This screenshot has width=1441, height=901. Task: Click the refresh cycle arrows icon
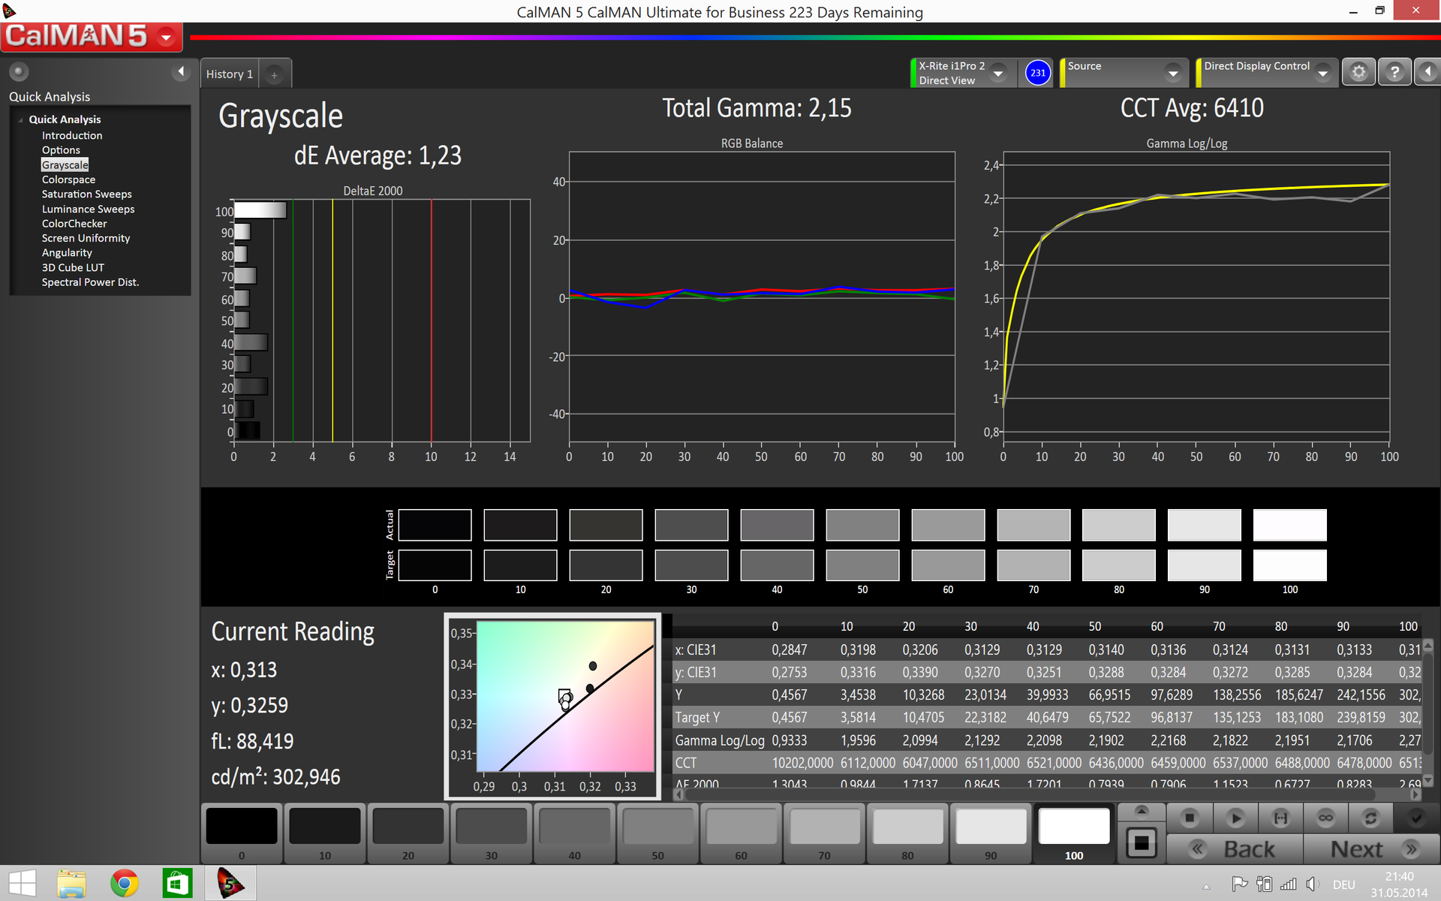pyautogui.click(x=1370, y=818)
